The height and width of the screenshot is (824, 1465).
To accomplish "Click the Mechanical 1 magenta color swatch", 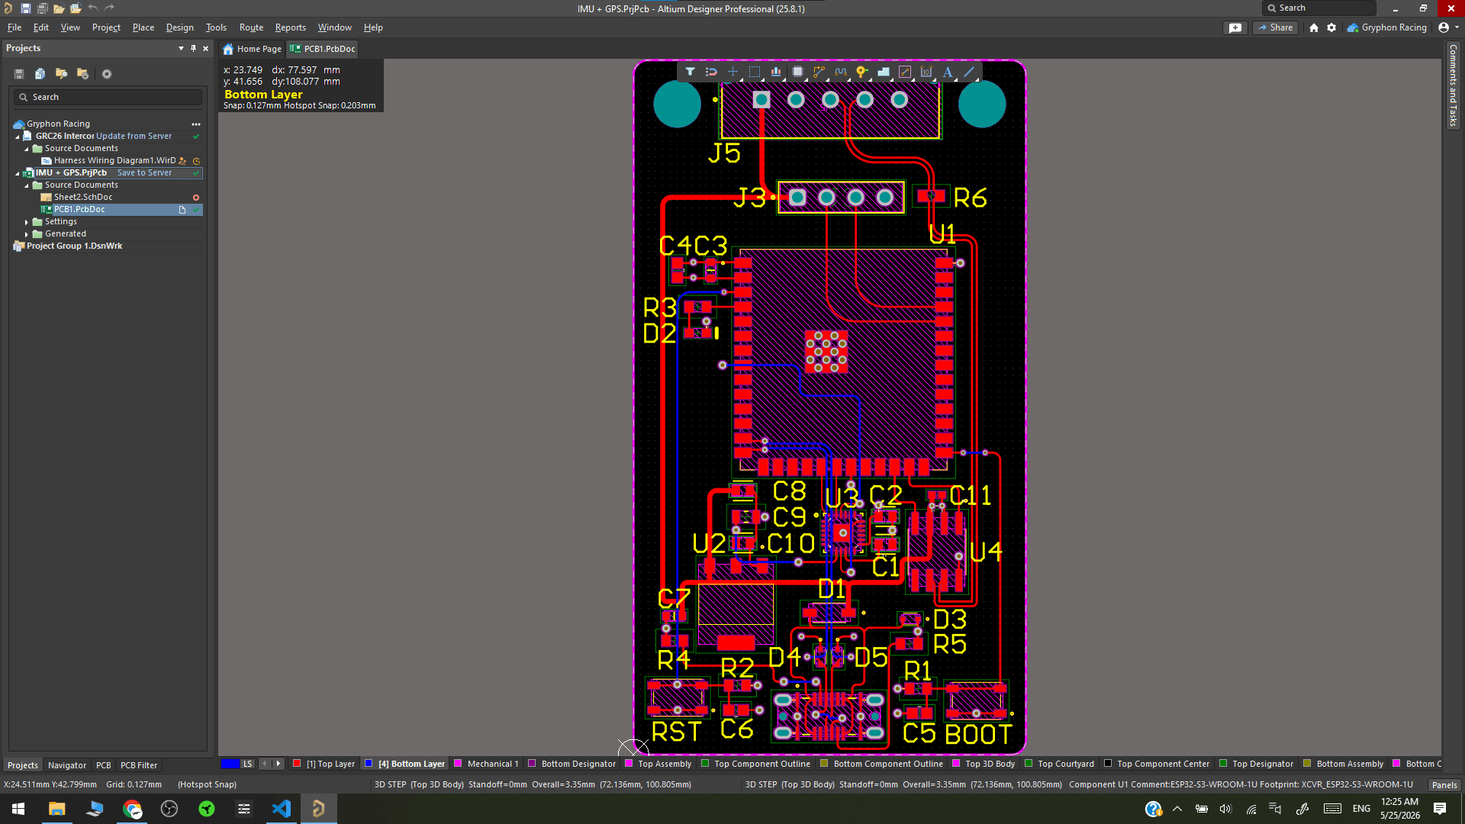I will pos(458,764).
